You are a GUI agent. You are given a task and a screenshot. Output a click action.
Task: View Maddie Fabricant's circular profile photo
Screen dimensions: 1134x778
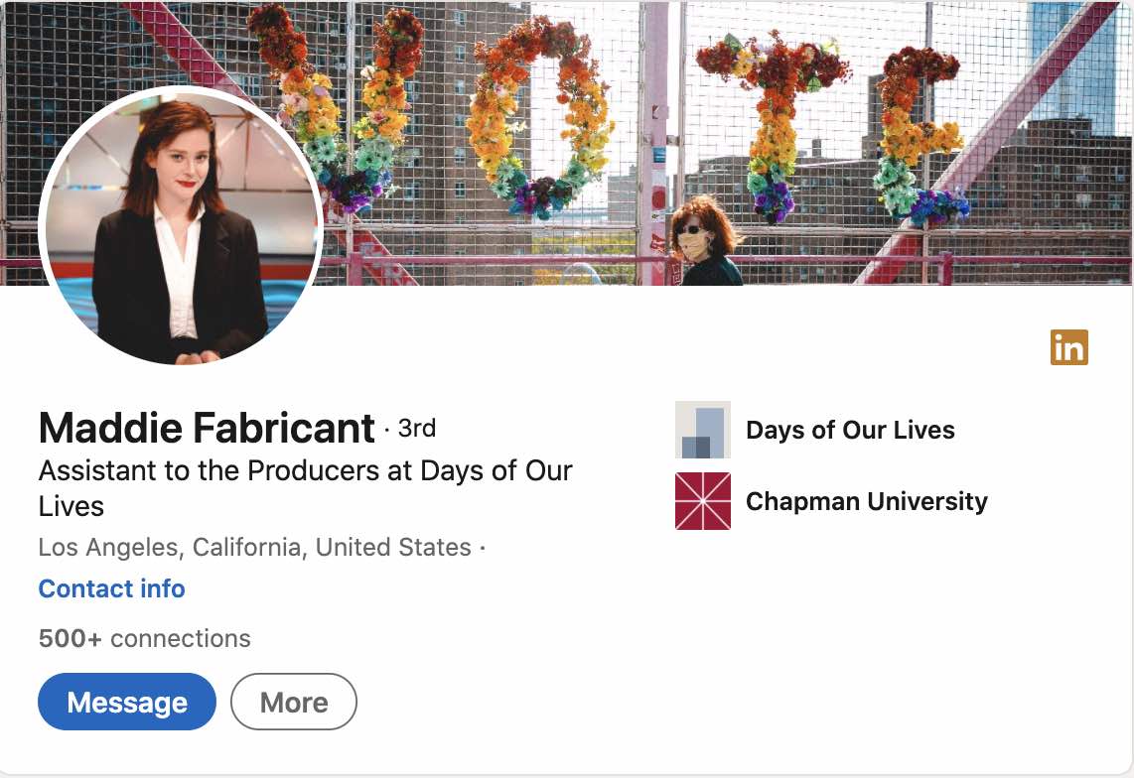[180, 225]
